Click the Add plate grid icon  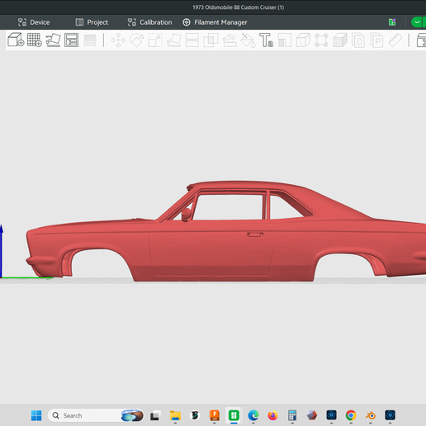(x=35, y=40)
